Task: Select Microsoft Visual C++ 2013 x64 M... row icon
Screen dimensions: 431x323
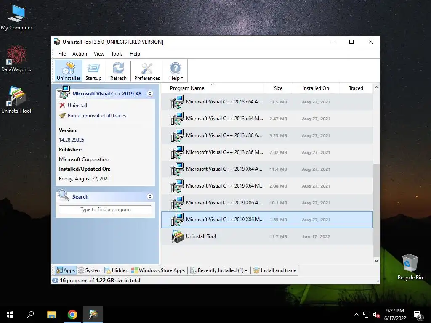Action: tap(177, 119)
